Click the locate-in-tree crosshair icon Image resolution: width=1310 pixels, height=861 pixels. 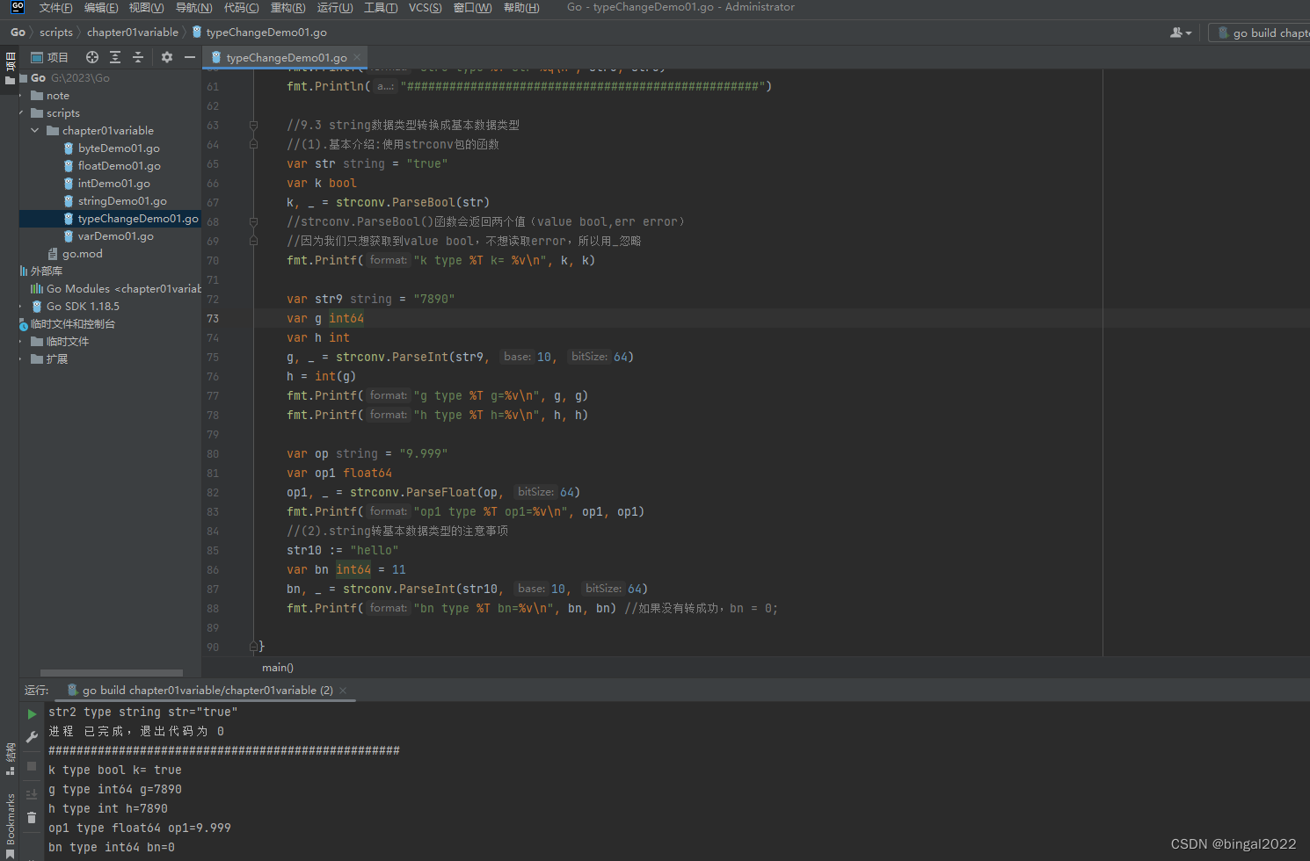[91, 57]
